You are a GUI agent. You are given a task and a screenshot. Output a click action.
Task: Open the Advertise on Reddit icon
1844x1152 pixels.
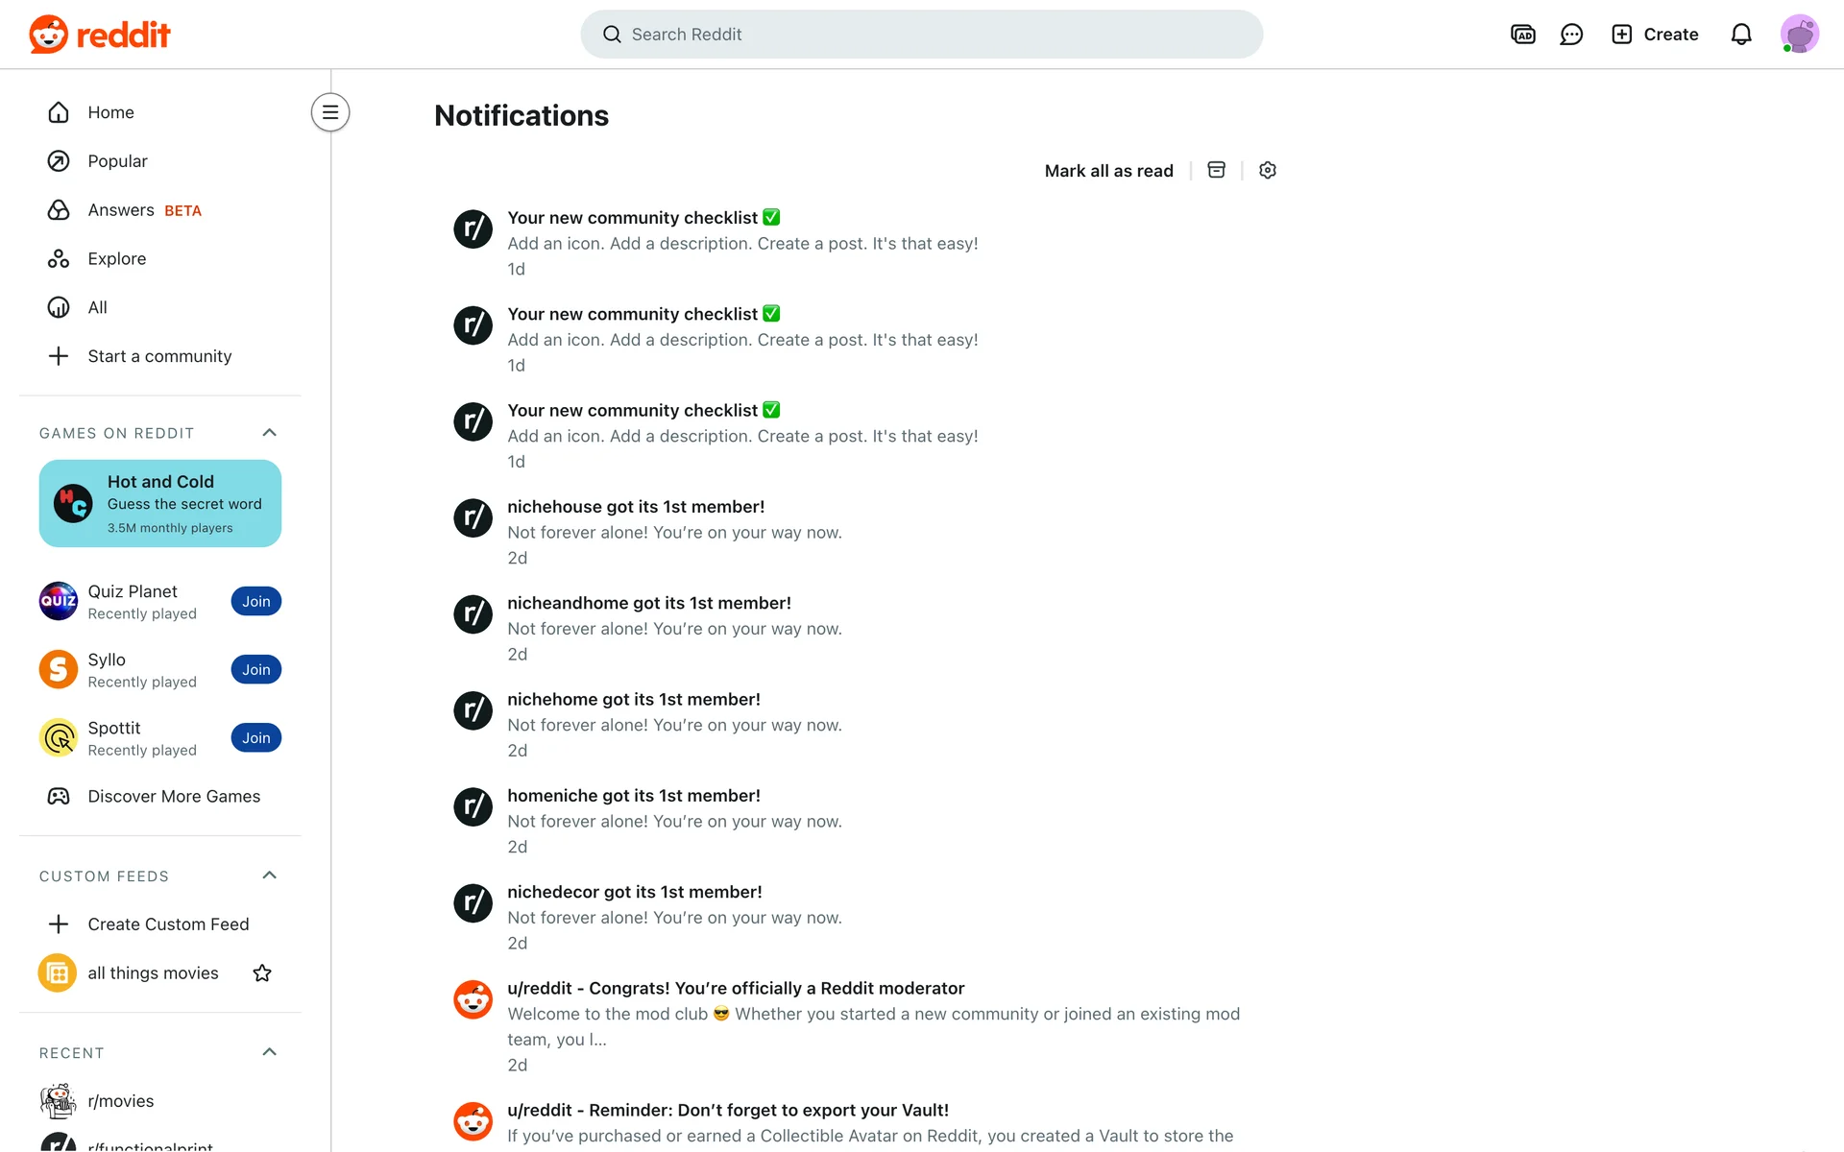click(1522, 35)
